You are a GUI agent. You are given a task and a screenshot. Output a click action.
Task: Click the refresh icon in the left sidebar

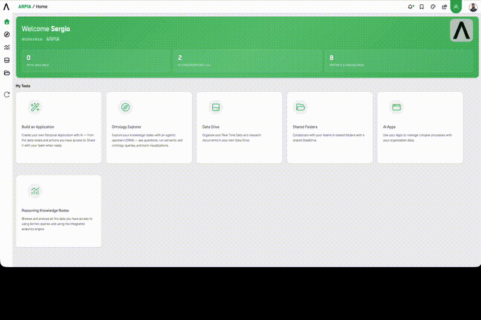[x=7, y=95]
